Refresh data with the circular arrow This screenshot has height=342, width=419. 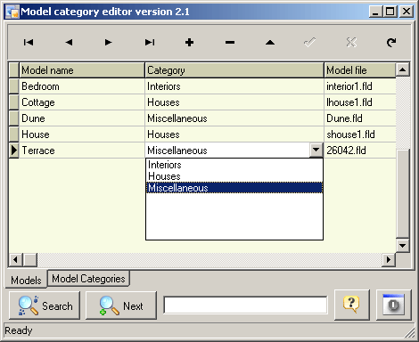click(x=391, y=42)
